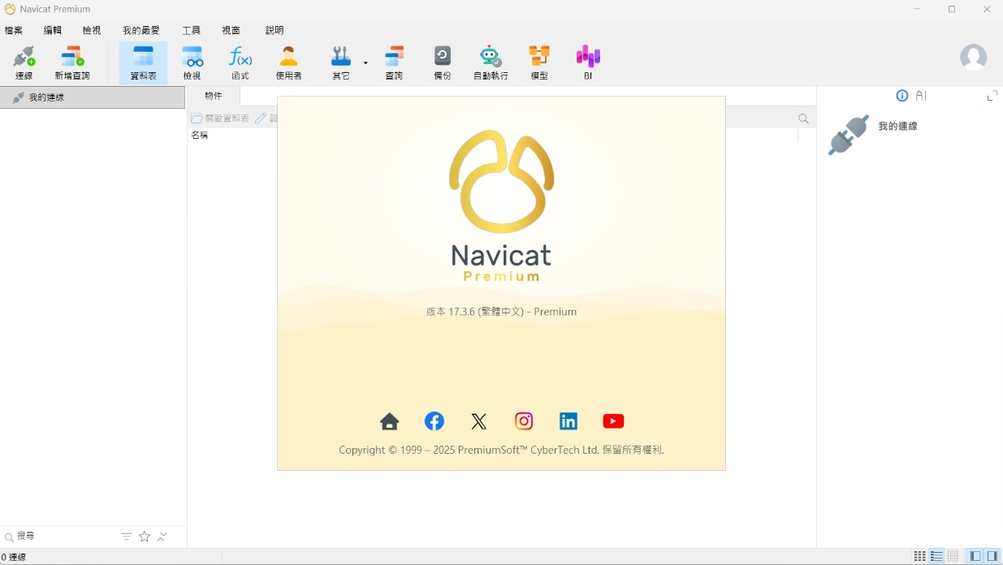
Task: Open the 工具 menu
Action: tap(191, 30)
